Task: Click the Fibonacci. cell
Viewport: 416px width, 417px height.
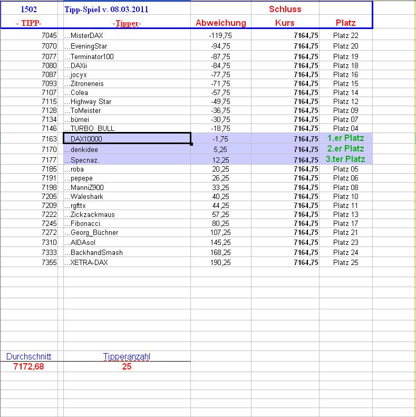Action: coord(127,223)
